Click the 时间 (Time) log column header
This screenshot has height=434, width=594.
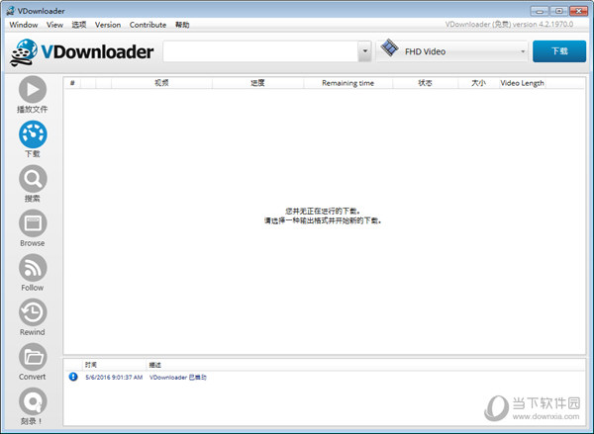pyautogui.click(x=114, y=365)
